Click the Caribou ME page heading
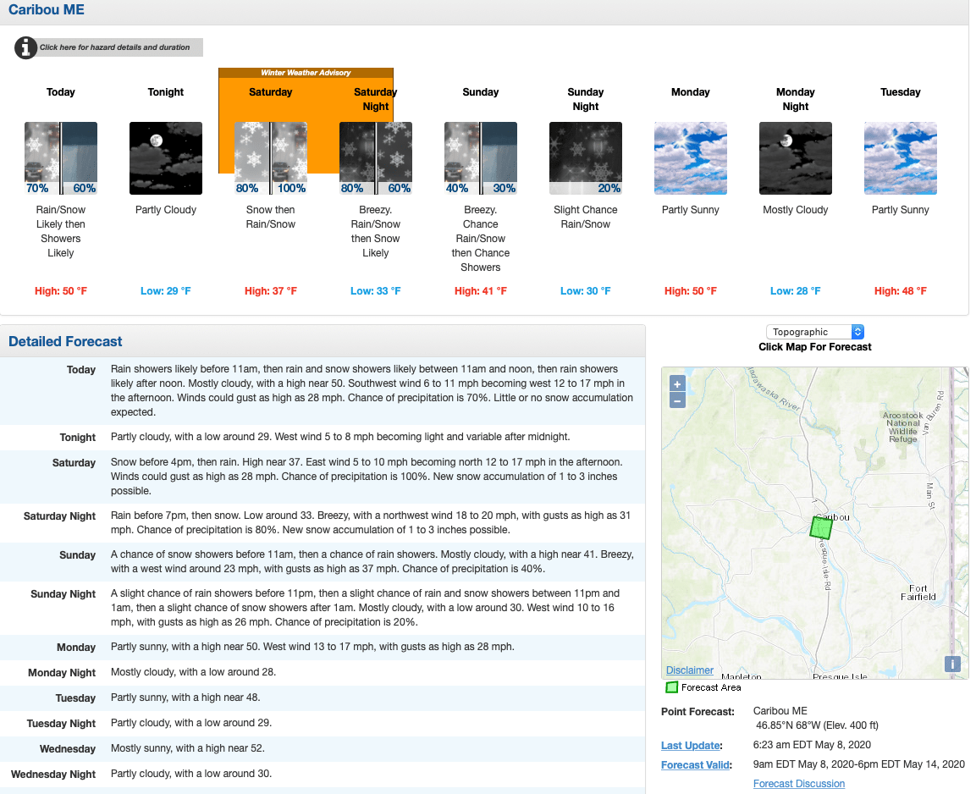This screenshot has height=794, width=976. (x=47, y=10)
